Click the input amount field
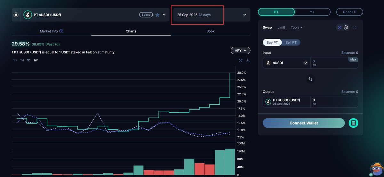Image resolution: width=384 pixels, height=177 pixels. (330, 63)
